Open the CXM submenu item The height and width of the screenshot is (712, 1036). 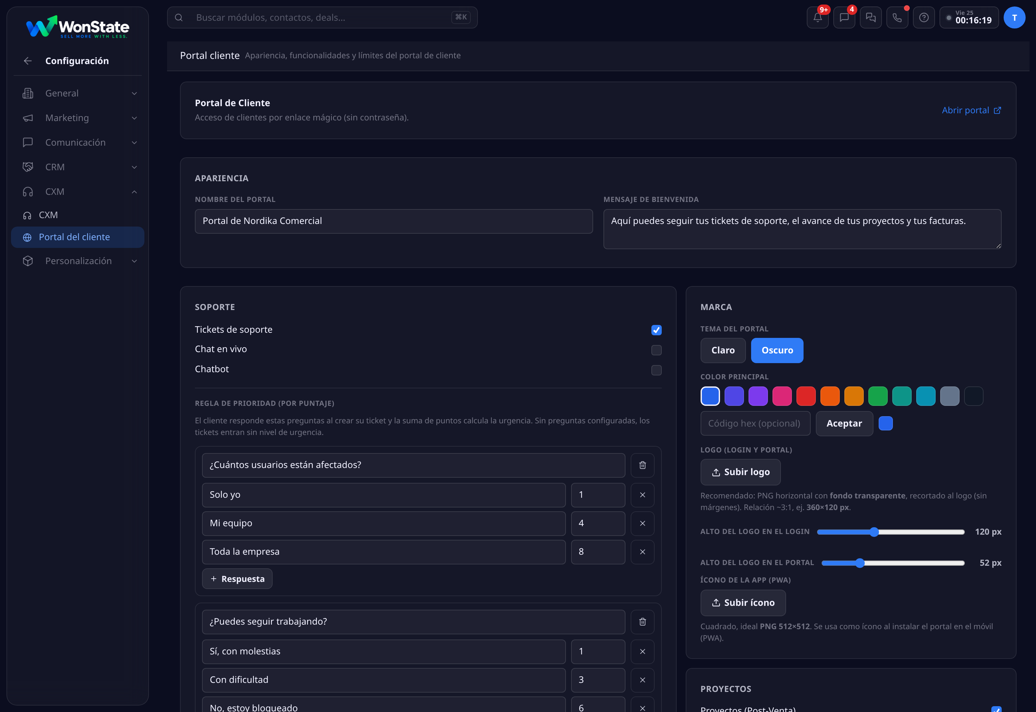[x=78, y=215]
